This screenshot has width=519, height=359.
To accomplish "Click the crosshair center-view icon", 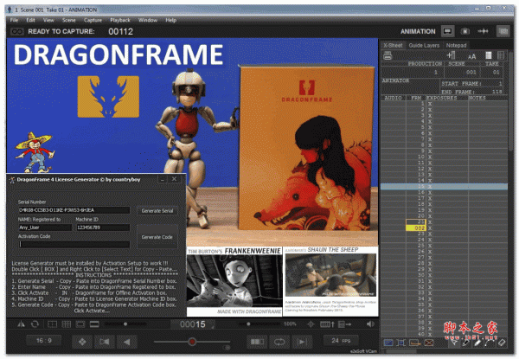I will (x=311, y=324).
